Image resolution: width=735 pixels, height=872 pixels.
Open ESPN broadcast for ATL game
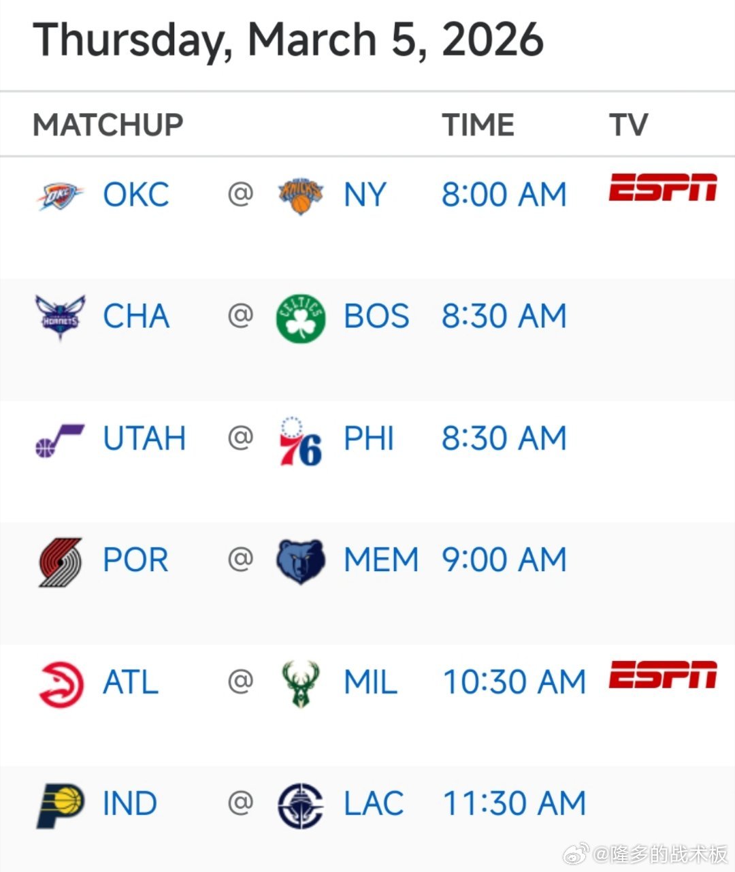tap(663, 675)
